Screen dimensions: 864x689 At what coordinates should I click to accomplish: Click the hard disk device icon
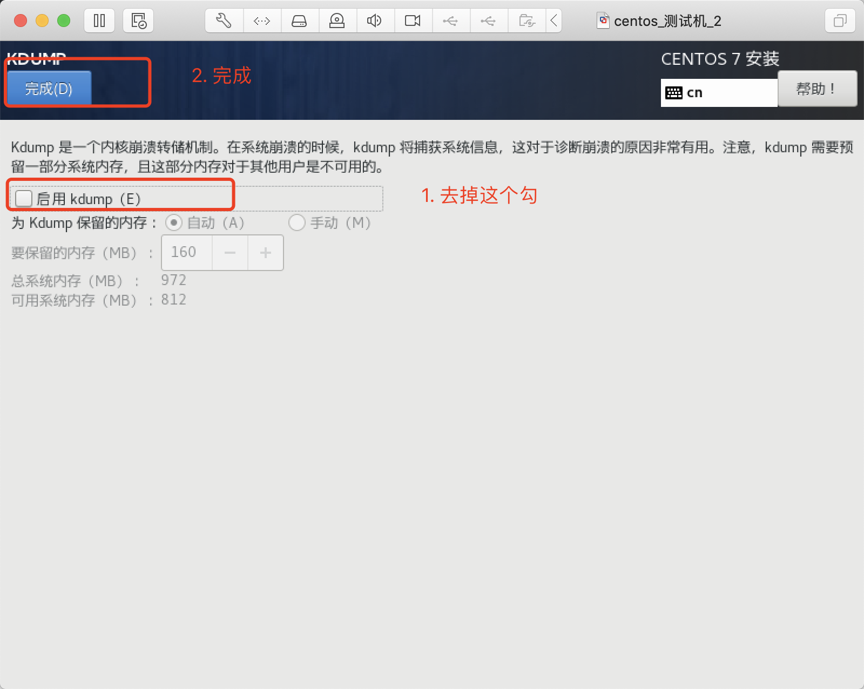[299, 21]
